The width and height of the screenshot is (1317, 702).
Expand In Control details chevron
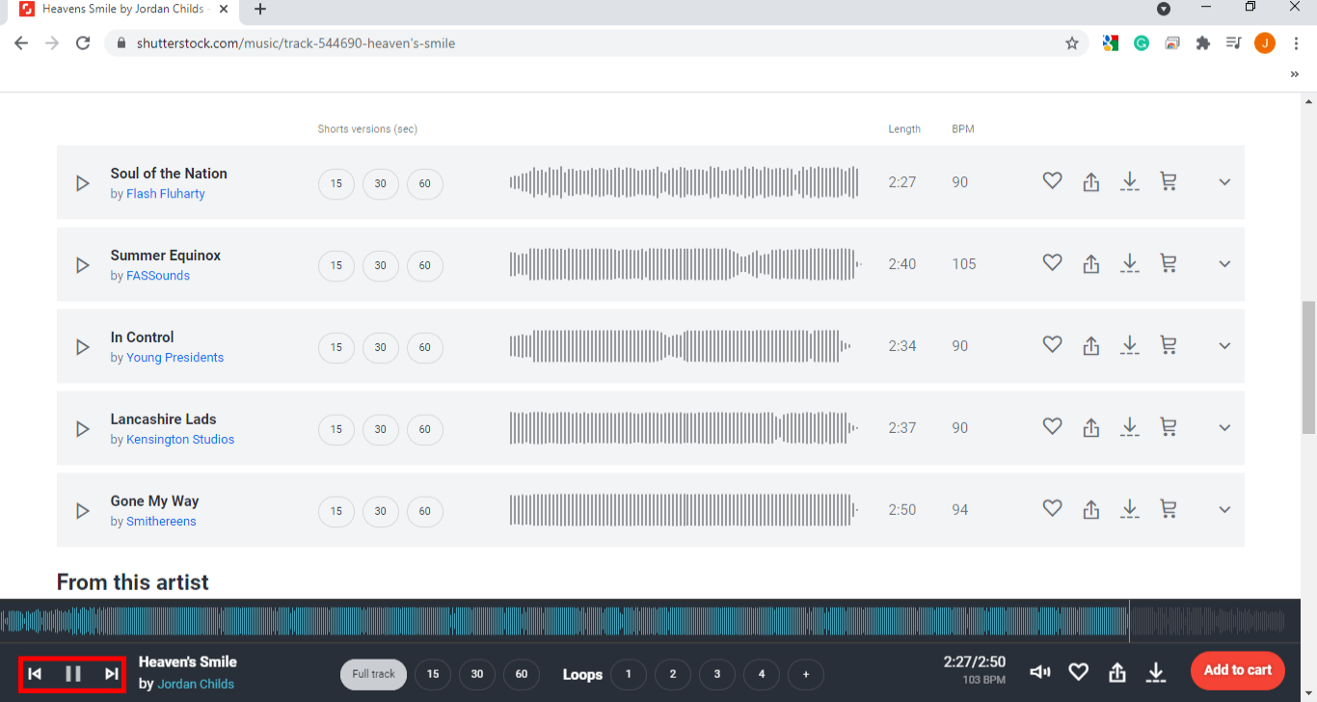pyautogui.click(x=1224, y=346)
